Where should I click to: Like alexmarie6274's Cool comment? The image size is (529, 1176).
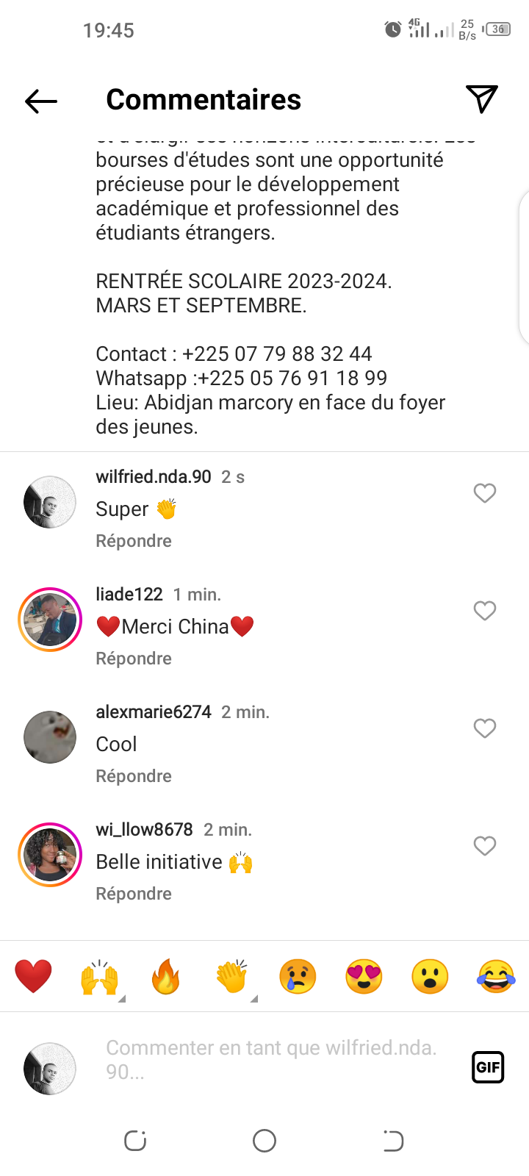tap(485, 728)
